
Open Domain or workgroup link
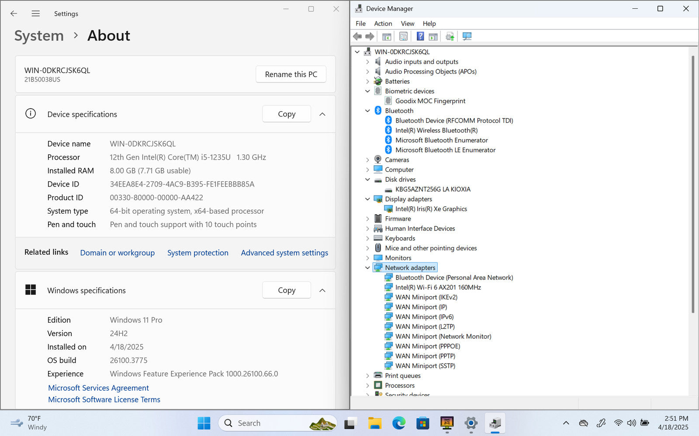pos(118,253)
